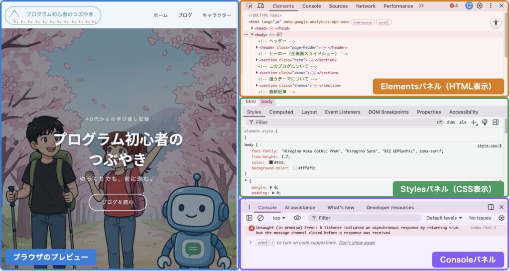Select the html breadcrumb
The height and width of the screenshot is (271, 510).
[251, 102]
